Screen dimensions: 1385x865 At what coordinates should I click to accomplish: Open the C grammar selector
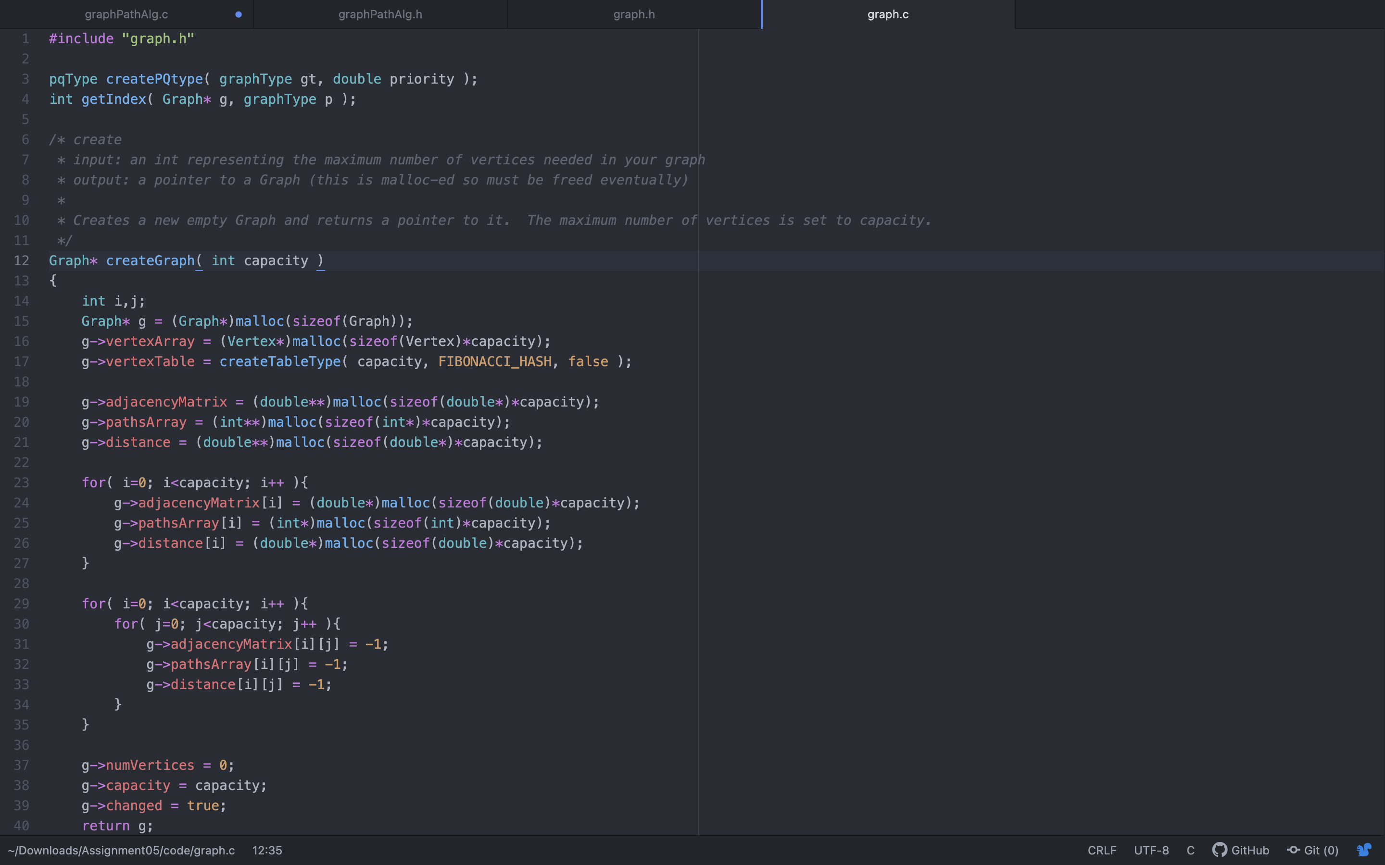(x=1190, y=850)
